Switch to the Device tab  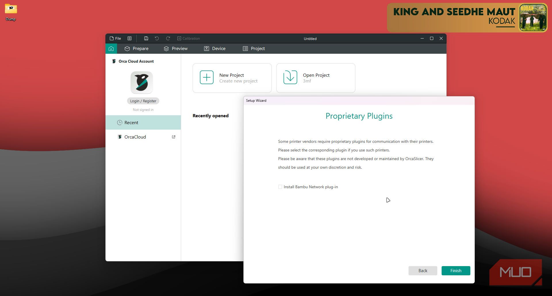click(x=215, y=49)
